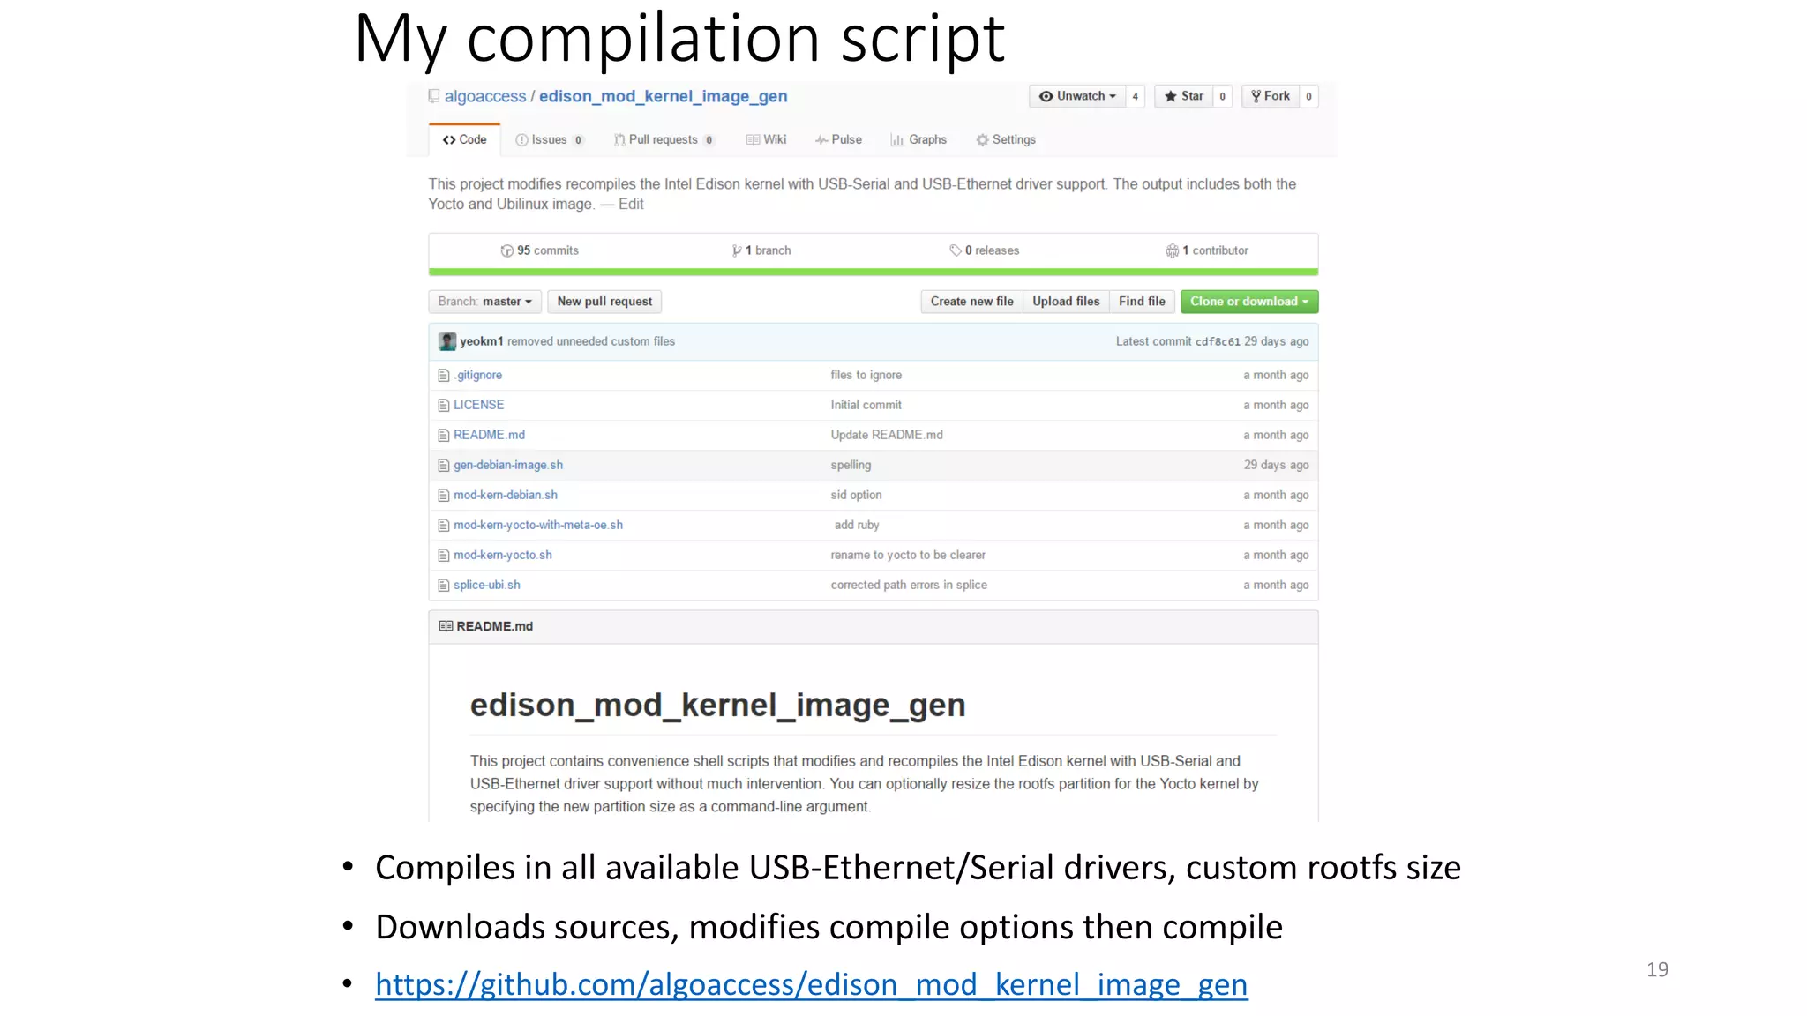Click 'Initial commit' commit message
Screen dimensions: 1807x1016
pos(866,406)
